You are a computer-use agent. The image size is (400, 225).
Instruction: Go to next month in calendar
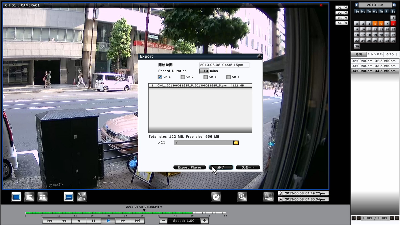394,5
